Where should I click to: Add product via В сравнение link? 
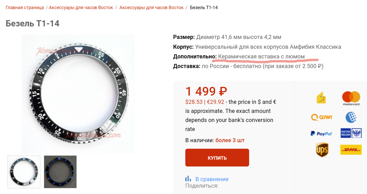tap(212, 179)
